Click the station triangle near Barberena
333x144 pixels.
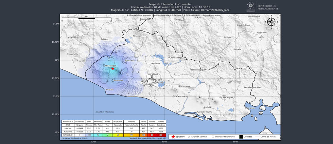(x=80, y=44)
